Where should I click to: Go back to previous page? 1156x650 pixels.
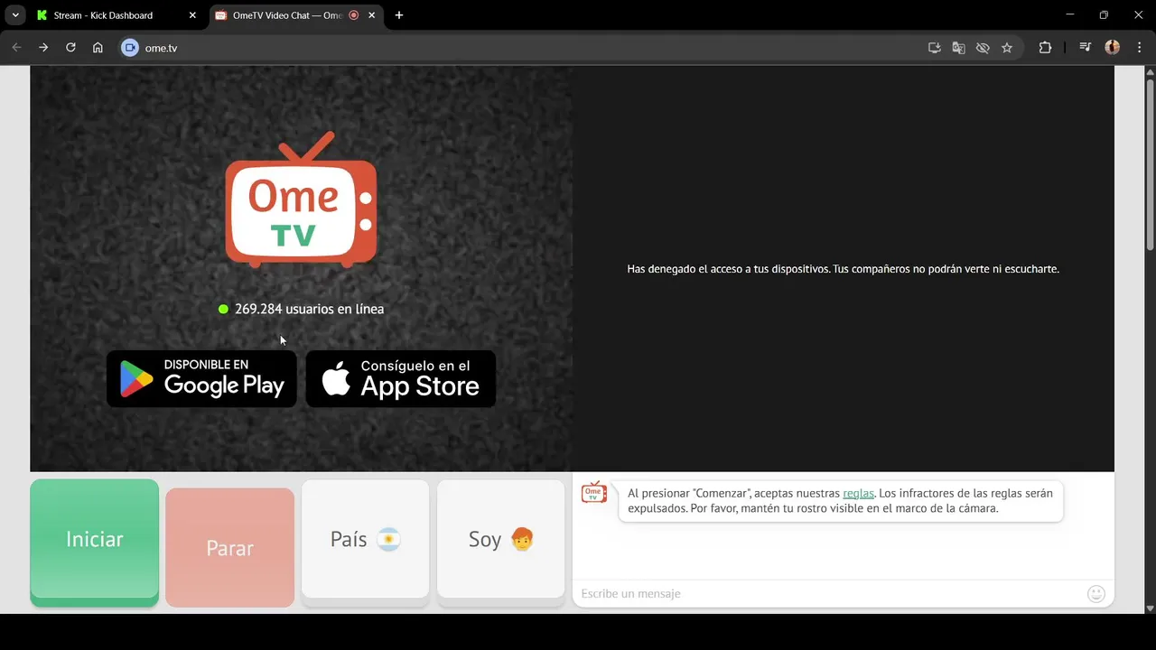click(16, 48)
